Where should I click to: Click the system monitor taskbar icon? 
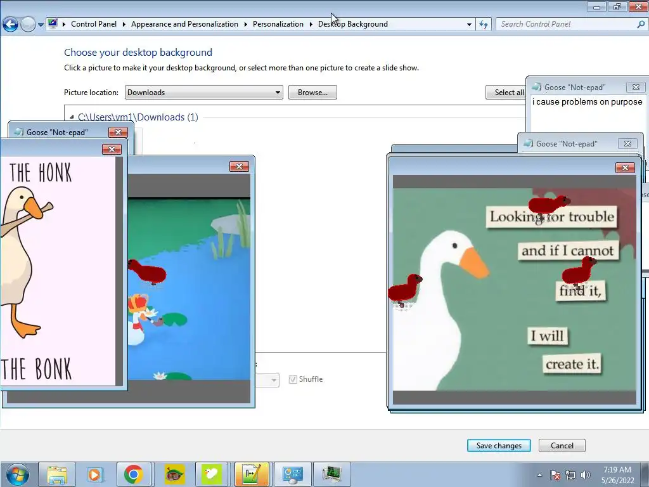(x=331, y=474)
